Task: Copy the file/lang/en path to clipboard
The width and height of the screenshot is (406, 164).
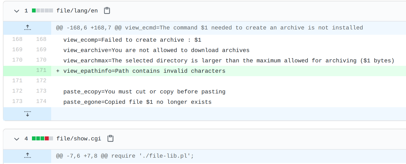Action: point(107,11)
